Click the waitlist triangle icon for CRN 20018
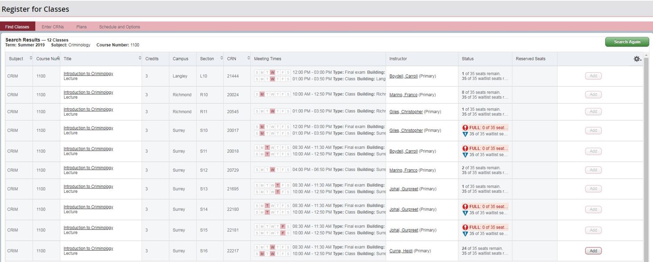 click(x=465, y=155)
